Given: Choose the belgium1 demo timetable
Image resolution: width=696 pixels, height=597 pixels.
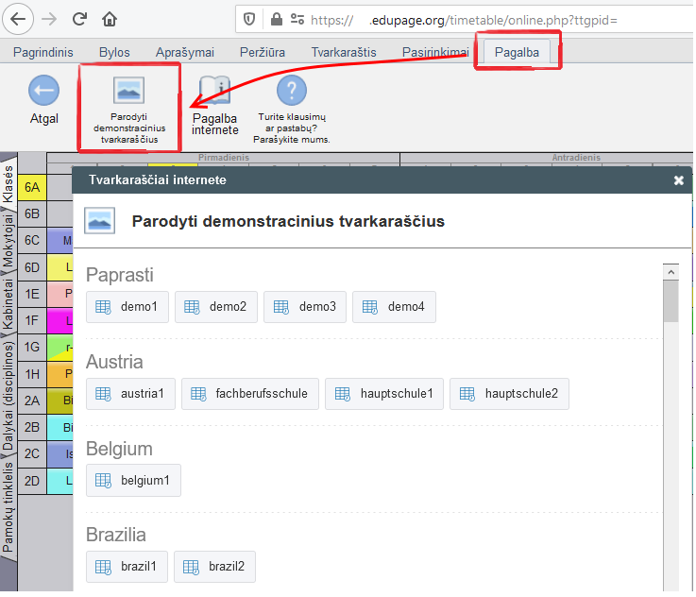Looking at the screenshot, I should (133, 480).
